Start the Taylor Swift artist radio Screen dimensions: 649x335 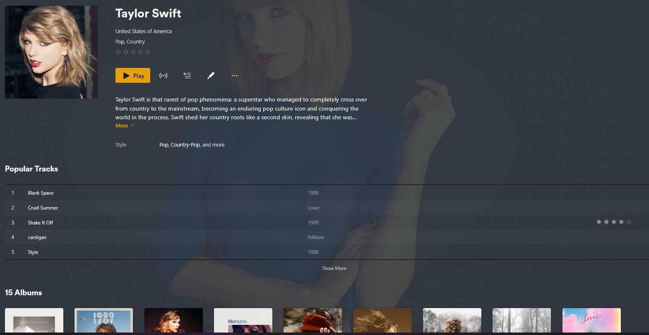tap(163, 76)
